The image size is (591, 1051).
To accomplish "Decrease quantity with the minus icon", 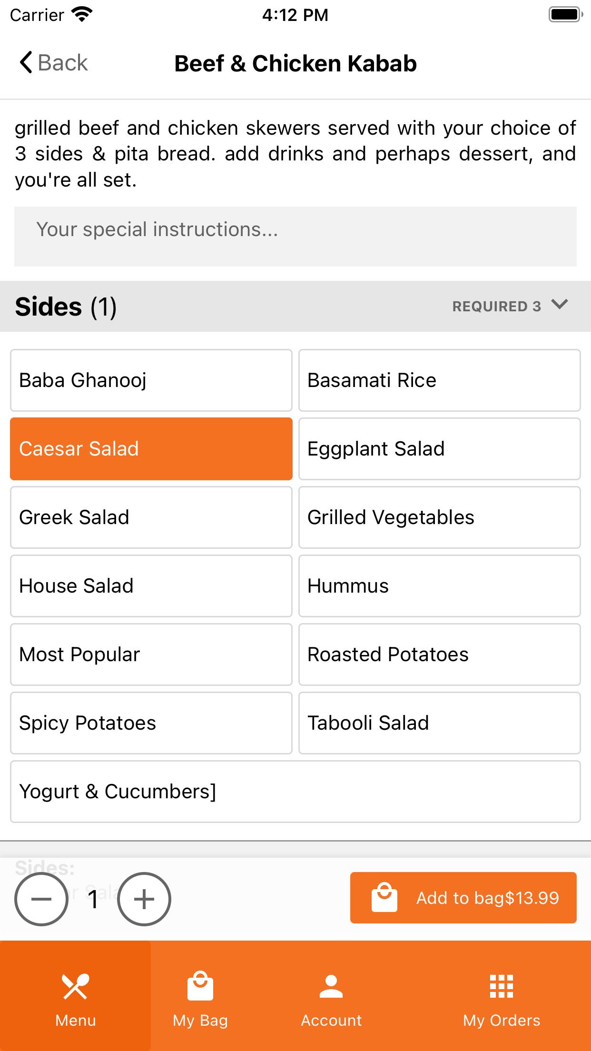I will click(41, 899).
